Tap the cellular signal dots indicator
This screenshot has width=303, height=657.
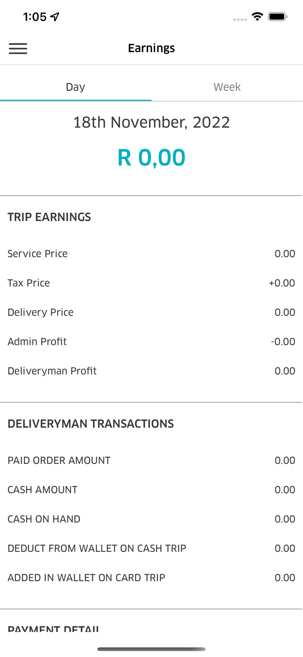[240, 19]
